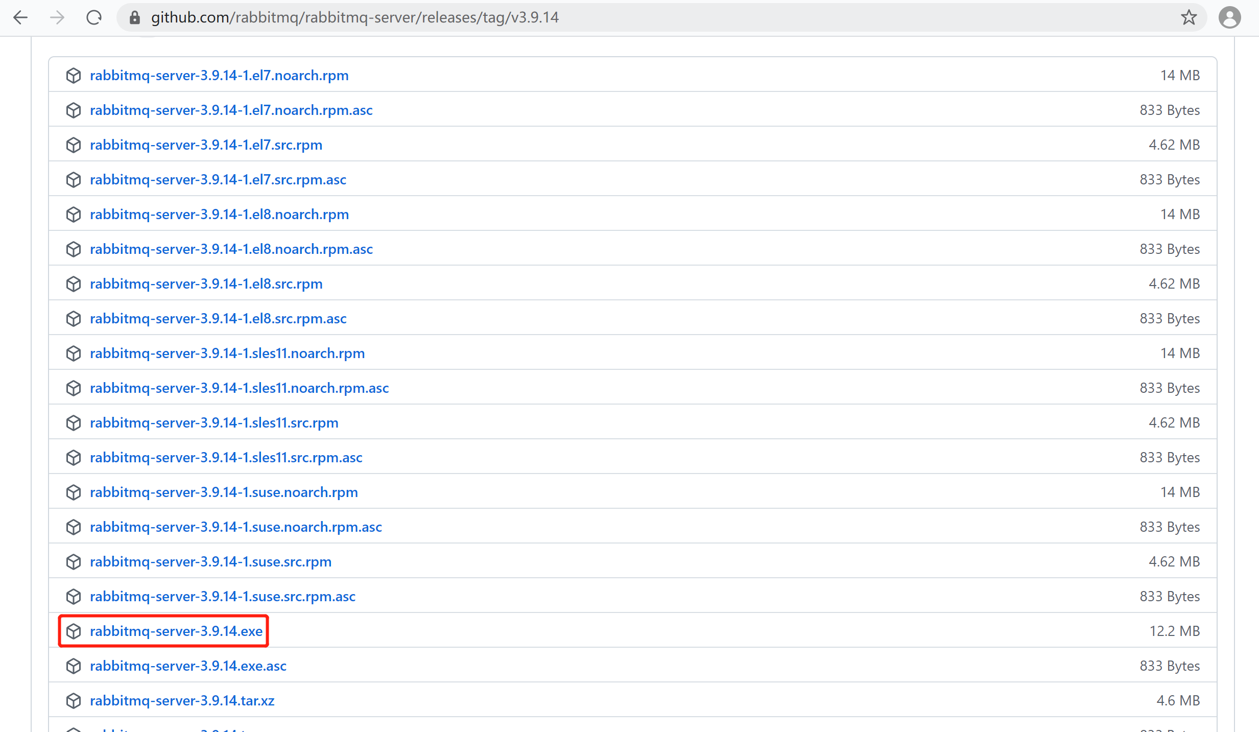
Task: Download rabbitmq-server-3.9.14-1.el7.noarch.rpm
Action: (219, 76)
